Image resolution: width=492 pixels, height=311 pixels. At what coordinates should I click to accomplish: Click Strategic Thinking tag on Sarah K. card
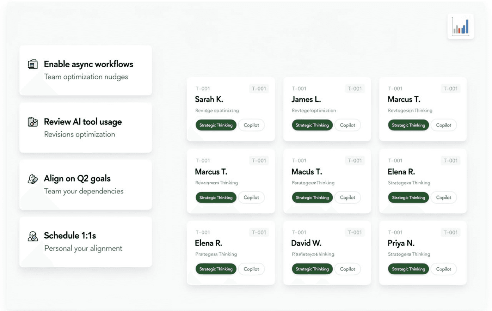[x=216, y=125]
